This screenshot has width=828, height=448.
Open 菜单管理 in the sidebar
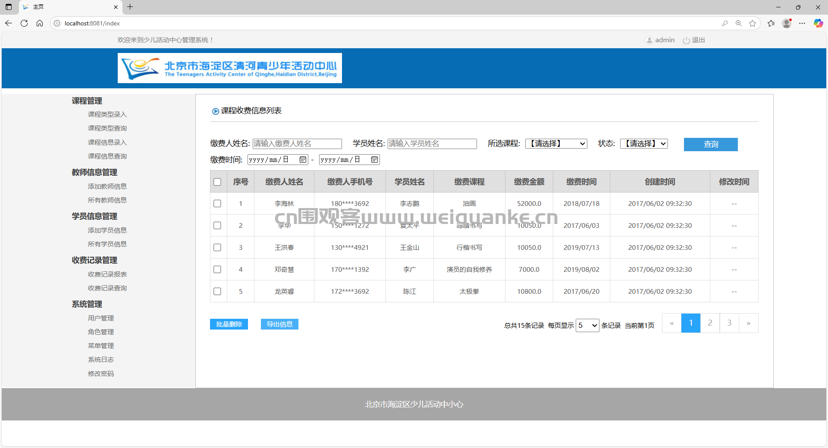coord(101,345)
